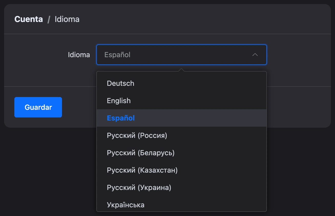Image resolution: width=335 pixels, height=216 pixels.
Task: Open the Idioma combo box showing Español
Action: (182, 55)
